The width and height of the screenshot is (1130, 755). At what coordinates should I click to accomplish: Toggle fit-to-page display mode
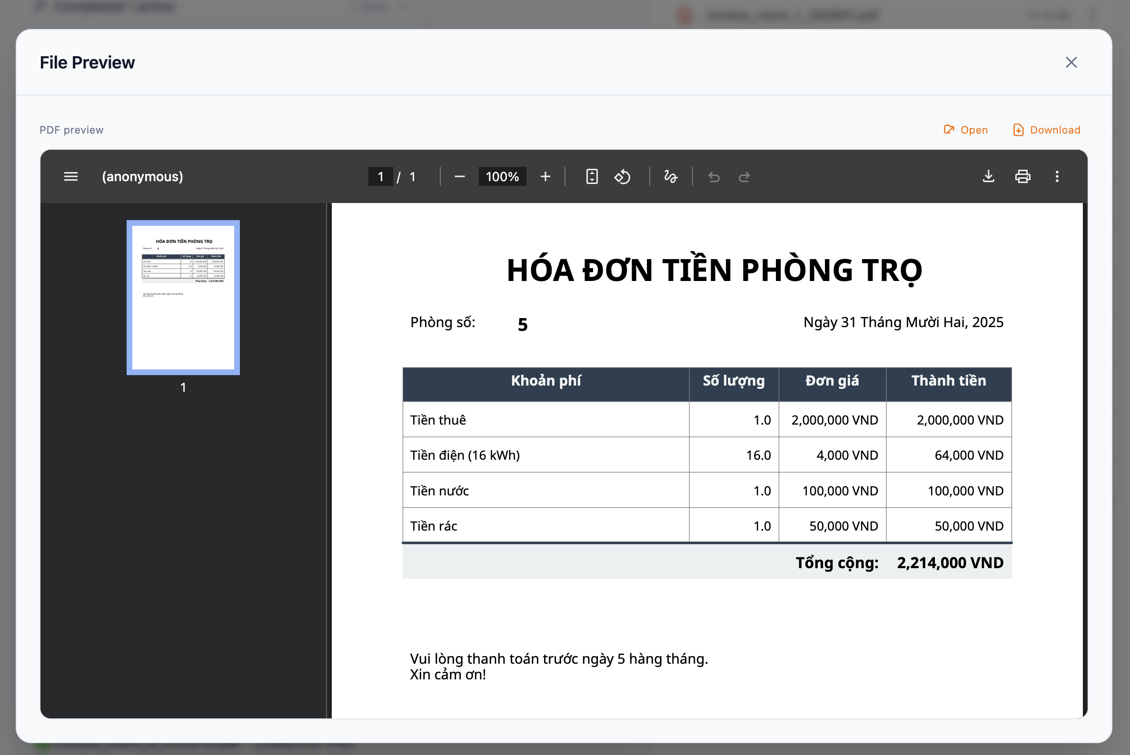(592, 176)
